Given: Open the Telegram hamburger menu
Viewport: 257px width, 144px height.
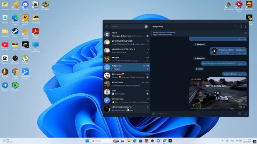Looking at the screenshot, I should pyautogui.click(x=106, y=26).
